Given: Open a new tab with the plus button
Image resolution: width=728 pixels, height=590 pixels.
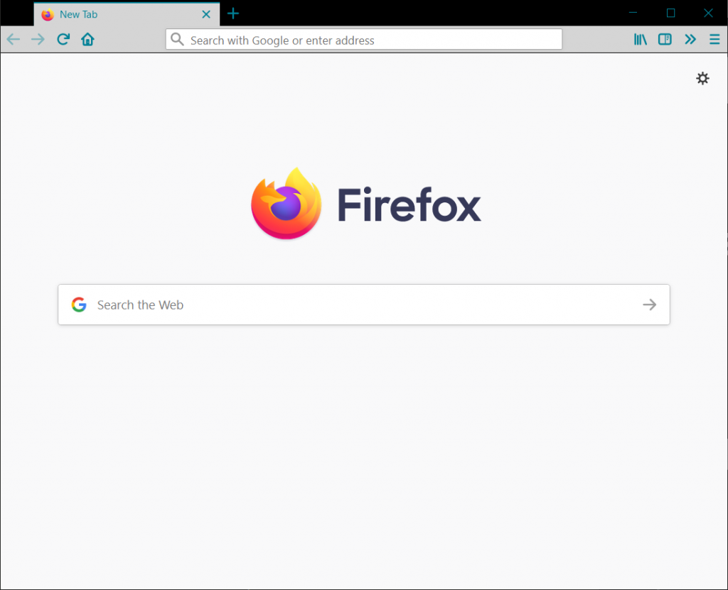Looking at the screenshot, I should [x=233, y=13].
